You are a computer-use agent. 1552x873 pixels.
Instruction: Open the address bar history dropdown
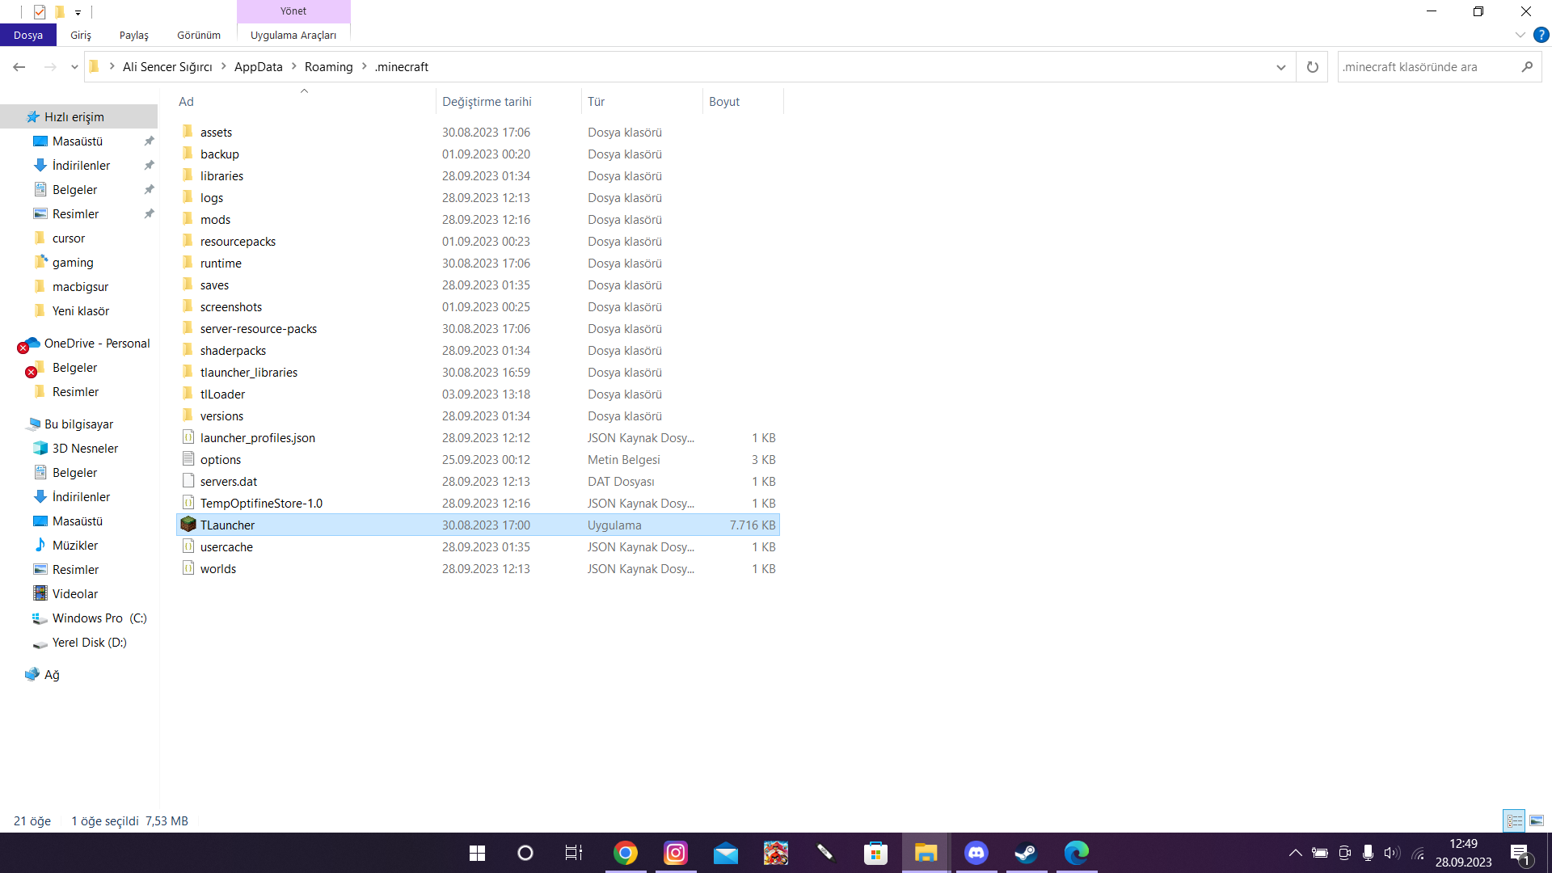coord(1280,67)
